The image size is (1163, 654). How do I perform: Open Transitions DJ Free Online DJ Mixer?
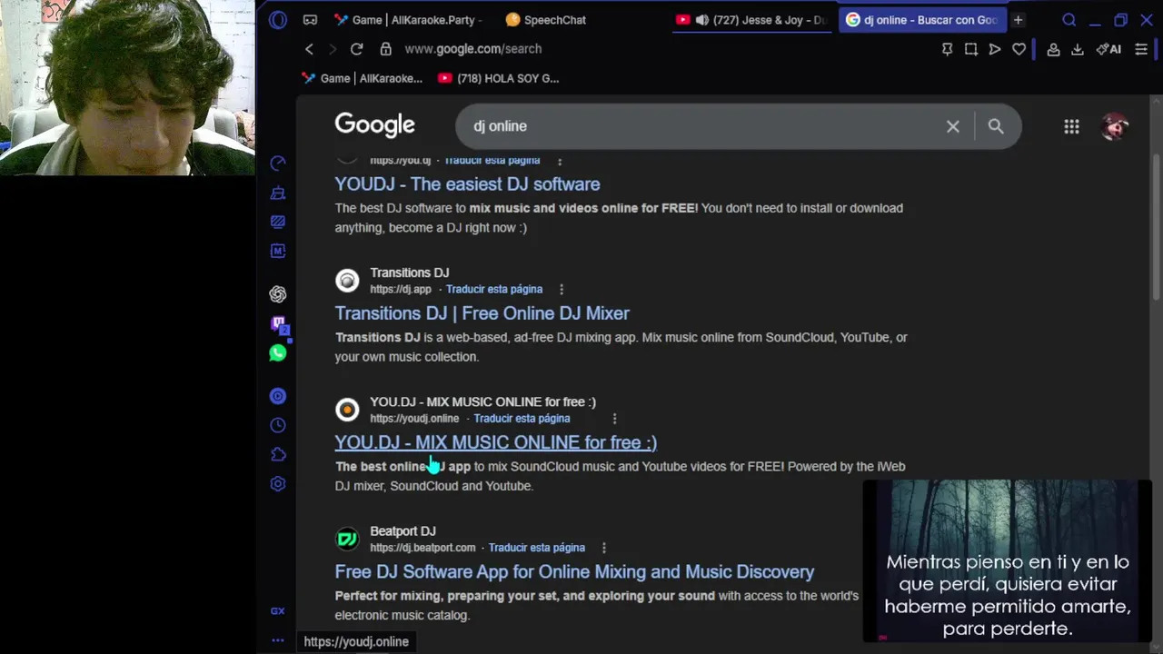tap(482, 313)
